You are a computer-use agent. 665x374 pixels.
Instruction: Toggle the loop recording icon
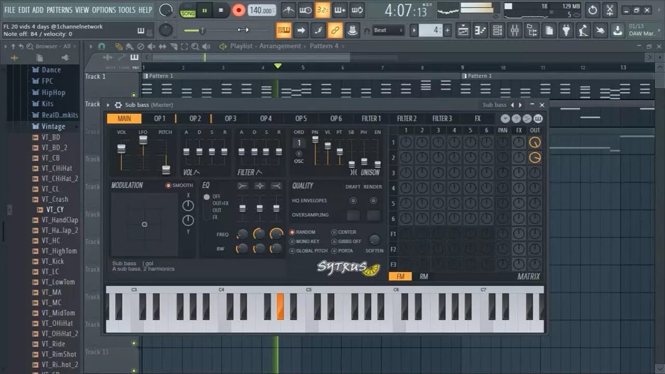click(357, 10)
